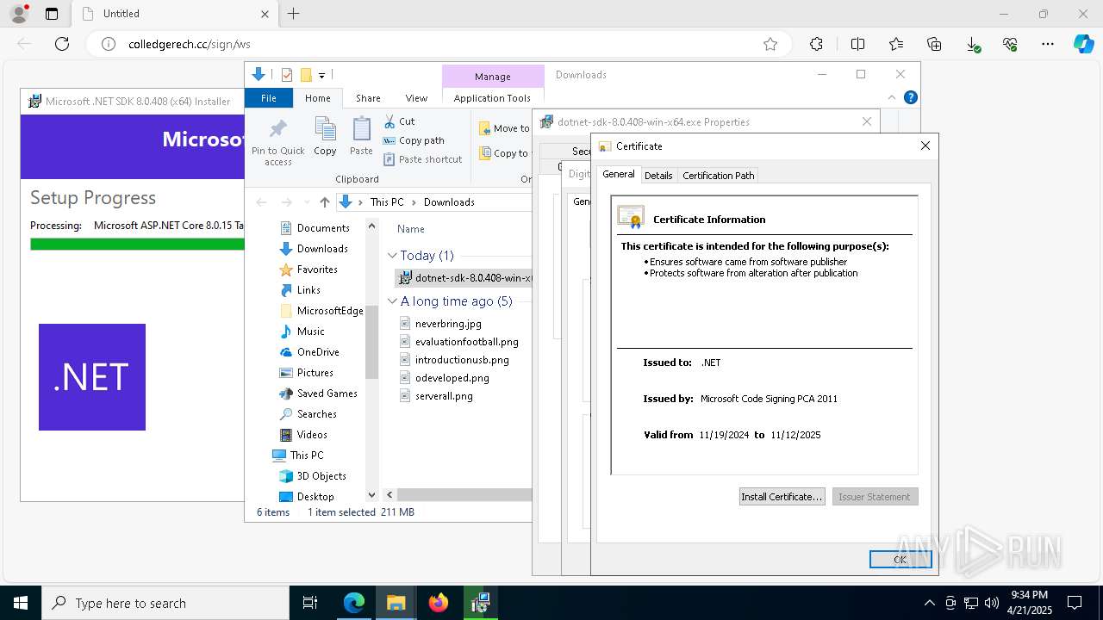Open Firefox from the taskbar

tap(439, 603)
